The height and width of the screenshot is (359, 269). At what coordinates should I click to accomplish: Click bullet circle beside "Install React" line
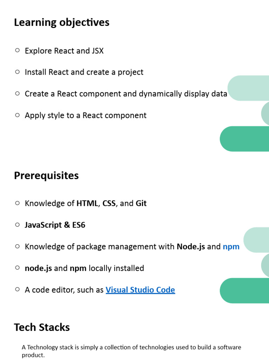[17, 72]
